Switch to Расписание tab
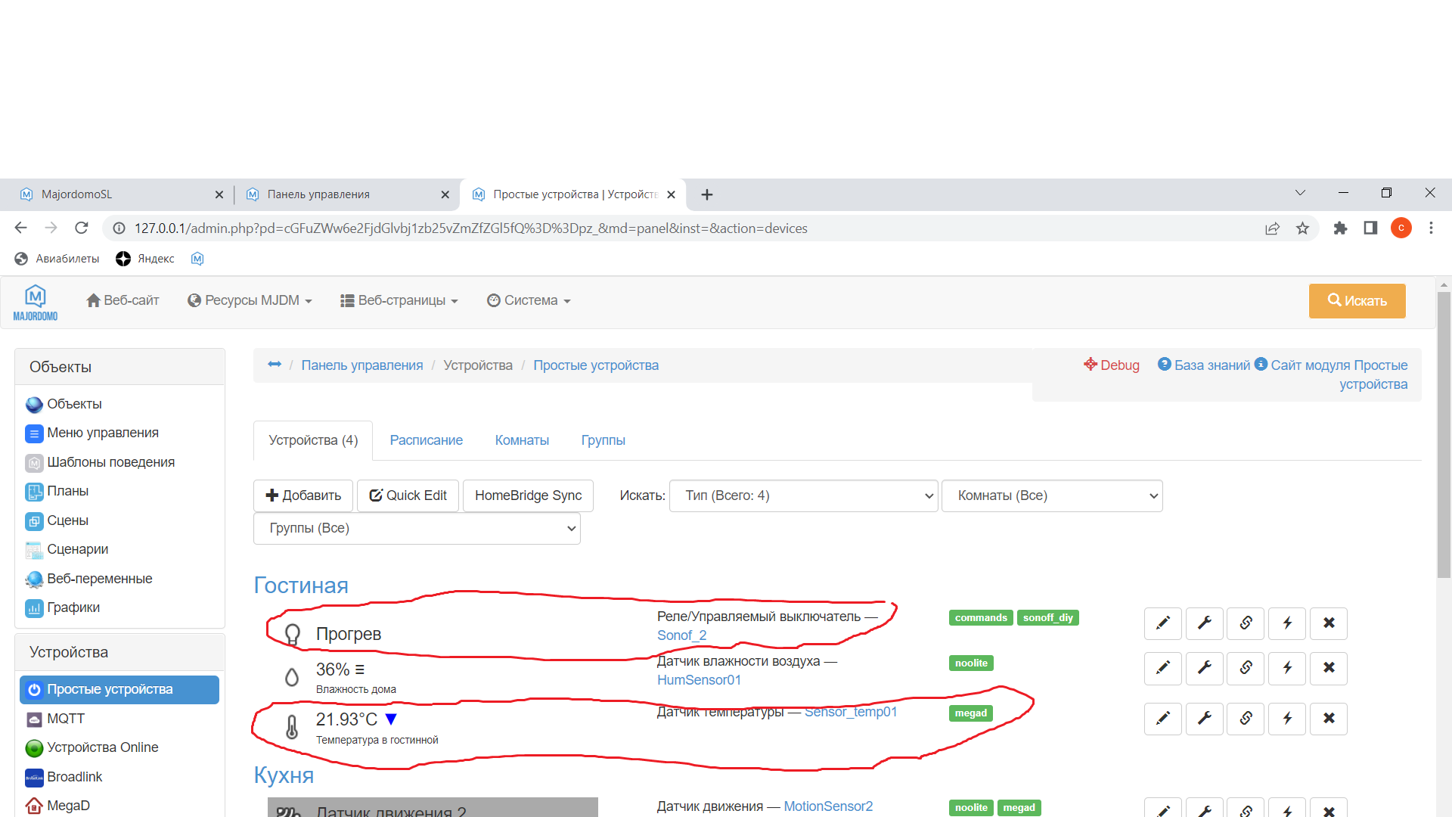 [x=426, y=440]
